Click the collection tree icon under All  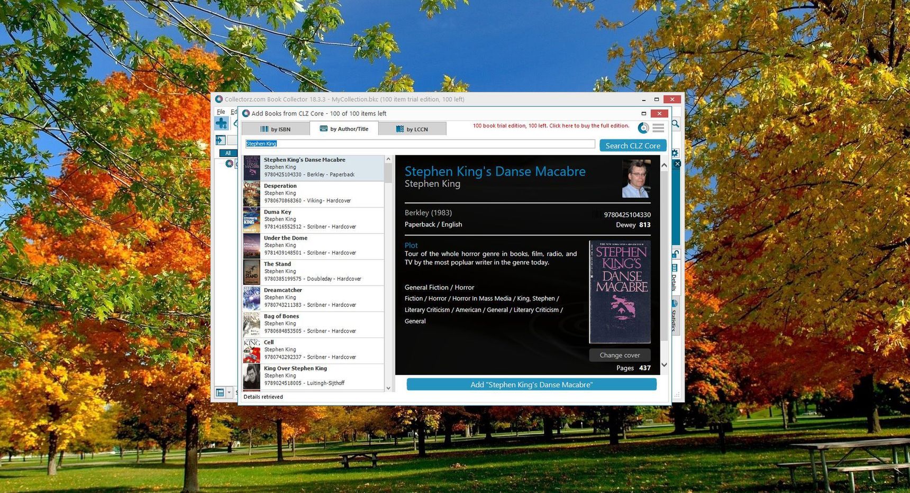pyautogui.click(x=229, y=163)
